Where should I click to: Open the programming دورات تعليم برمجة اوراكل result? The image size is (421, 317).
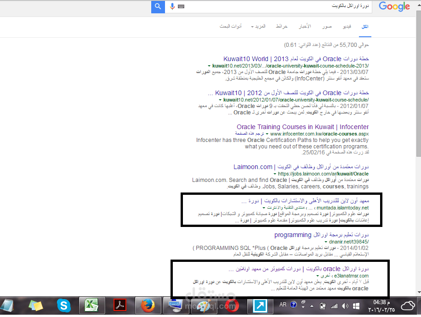321,235
